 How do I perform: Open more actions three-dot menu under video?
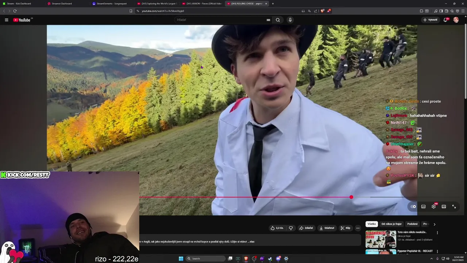click(358, 228)
